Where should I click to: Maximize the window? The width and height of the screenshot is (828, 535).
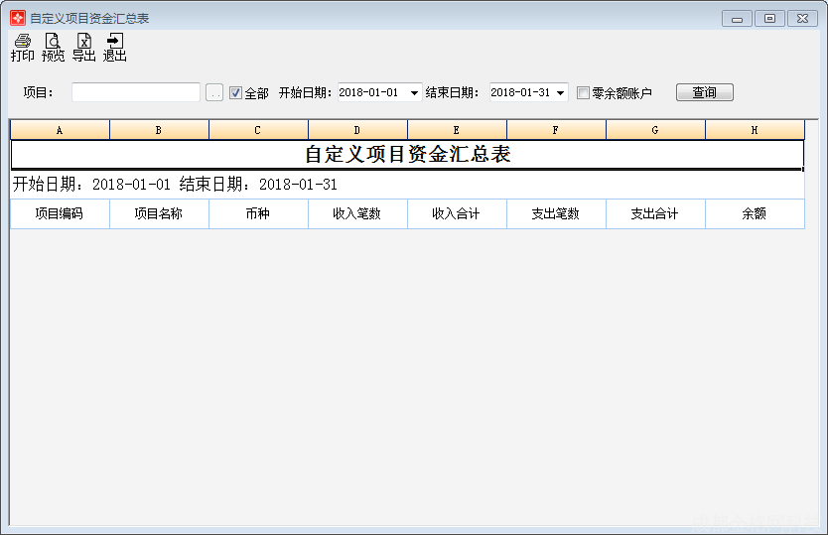[769, 18]
